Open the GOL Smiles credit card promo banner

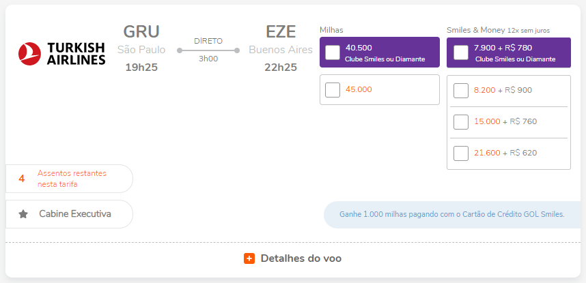tap(452, 214)
